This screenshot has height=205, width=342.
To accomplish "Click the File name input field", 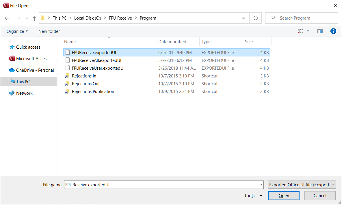I will point(162,185).
